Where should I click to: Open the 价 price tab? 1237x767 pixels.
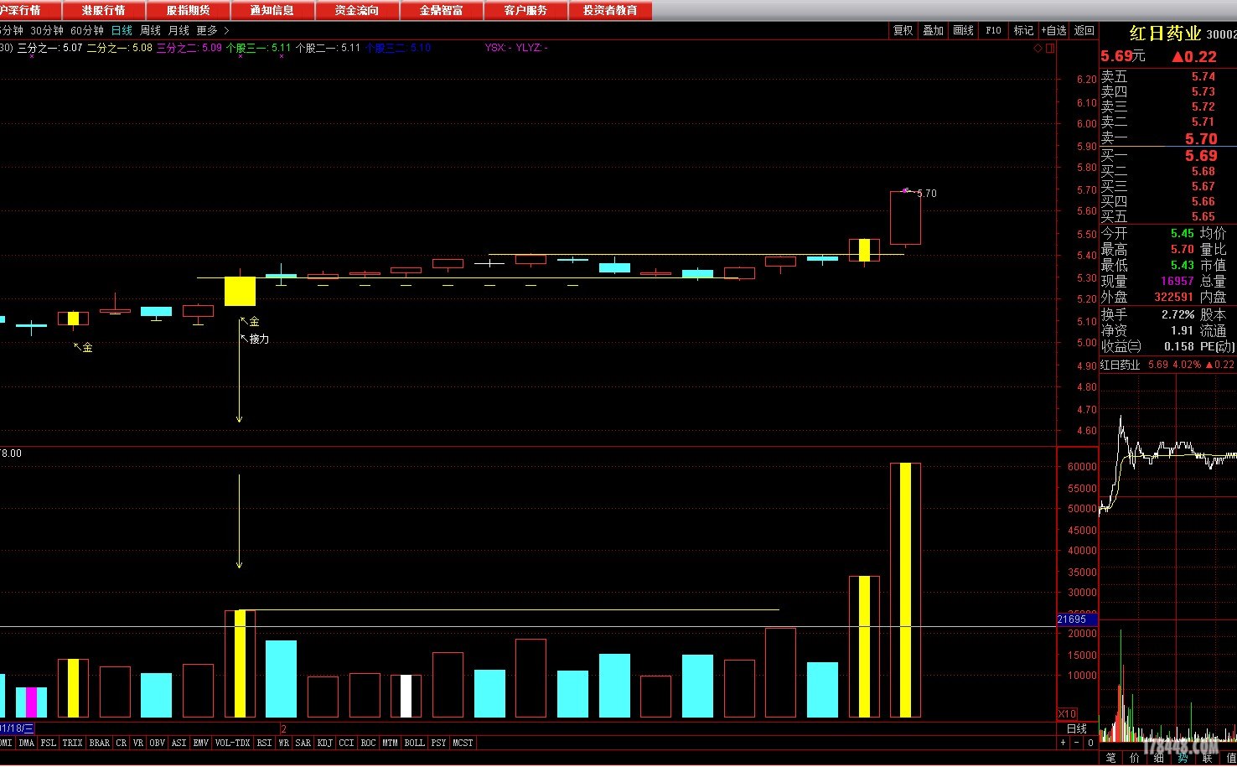(x=1135, y=759)
